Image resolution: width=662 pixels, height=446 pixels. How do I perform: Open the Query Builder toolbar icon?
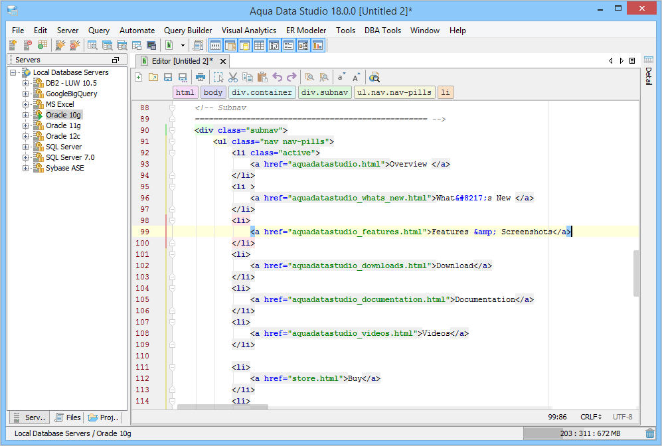pyautogui.click(x=137, y=45)
